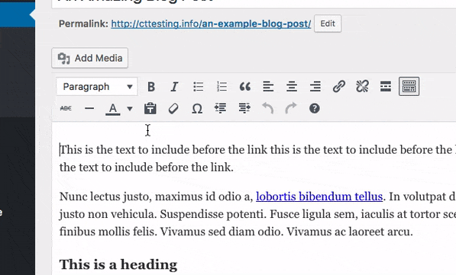
Task: Click the 'Permalink:' label
Action: tap(84, 24)
